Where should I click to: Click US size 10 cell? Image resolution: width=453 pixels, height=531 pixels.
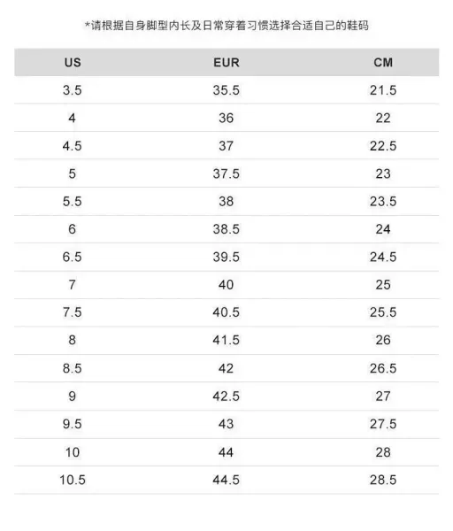coord(73,452)
